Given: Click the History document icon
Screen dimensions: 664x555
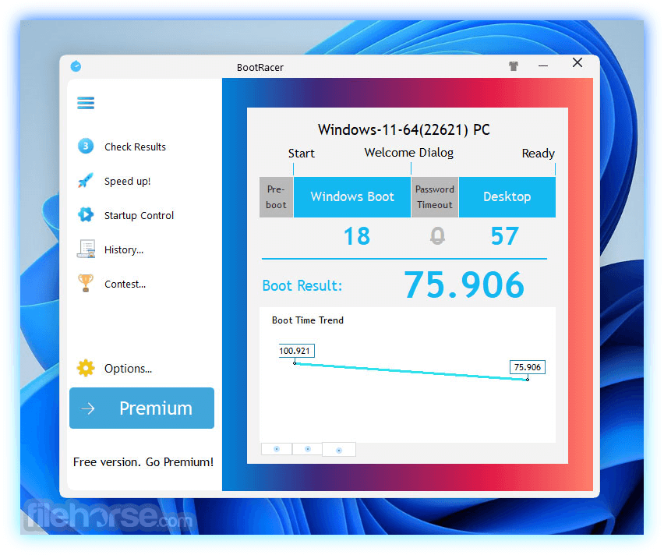Looking at the screenshot, I should 86,249.
